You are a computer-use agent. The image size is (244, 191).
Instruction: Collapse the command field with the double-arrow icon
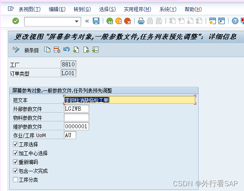pos(87,21)
